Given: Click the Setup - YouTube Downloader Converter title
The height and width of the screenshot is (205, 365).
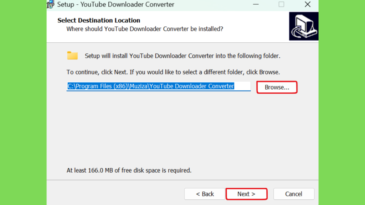Looking at the screenshot, I should point(116,4).
